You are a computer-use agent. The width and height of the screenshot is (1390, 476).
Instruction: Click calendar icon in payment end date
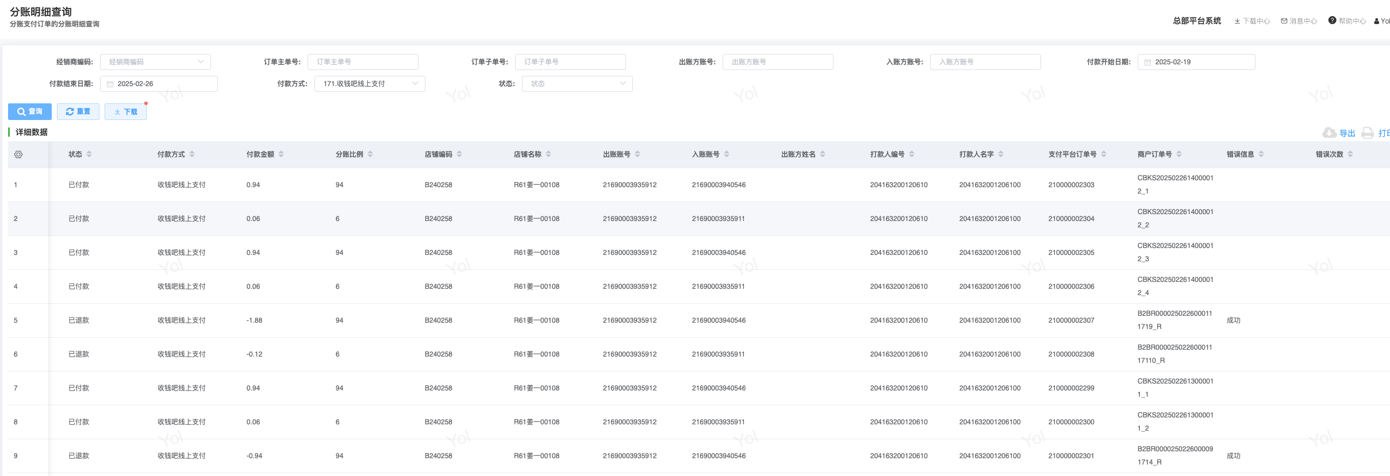coord(110,84)
